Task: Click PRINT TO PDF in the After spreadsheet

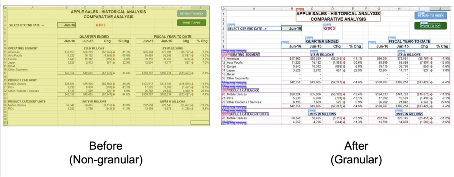Action: 430,25
